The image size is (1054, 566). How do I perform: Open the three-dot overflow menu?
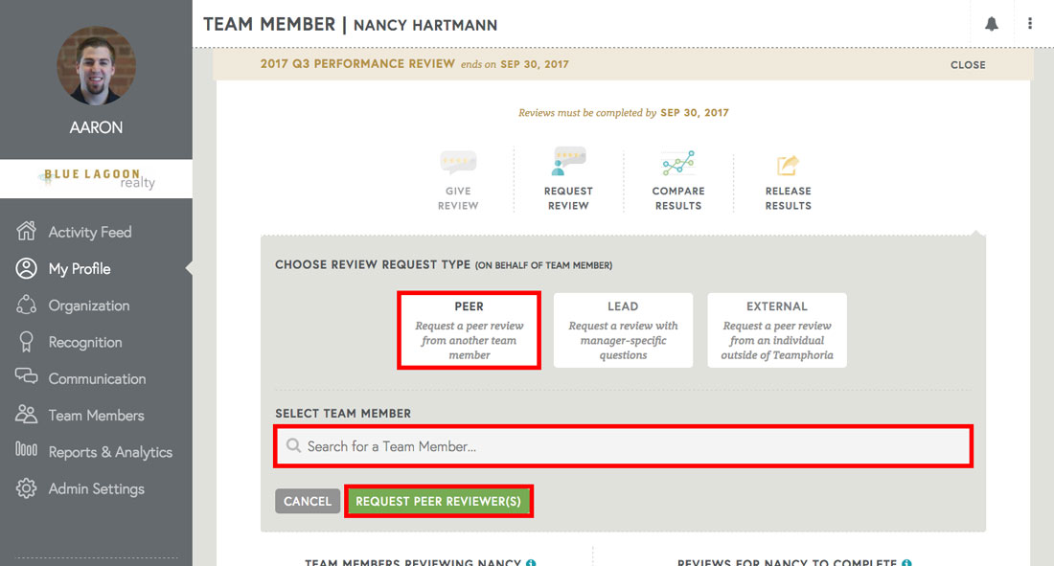click(1030, 23)
